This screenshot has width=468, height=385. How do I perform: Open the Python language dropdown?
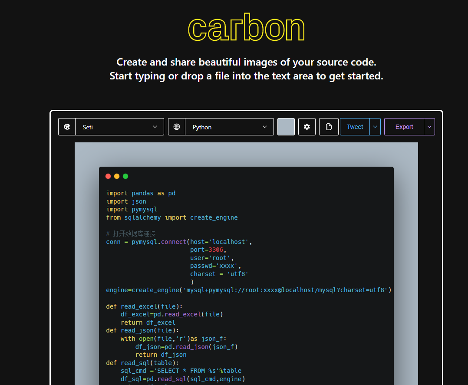229,127
